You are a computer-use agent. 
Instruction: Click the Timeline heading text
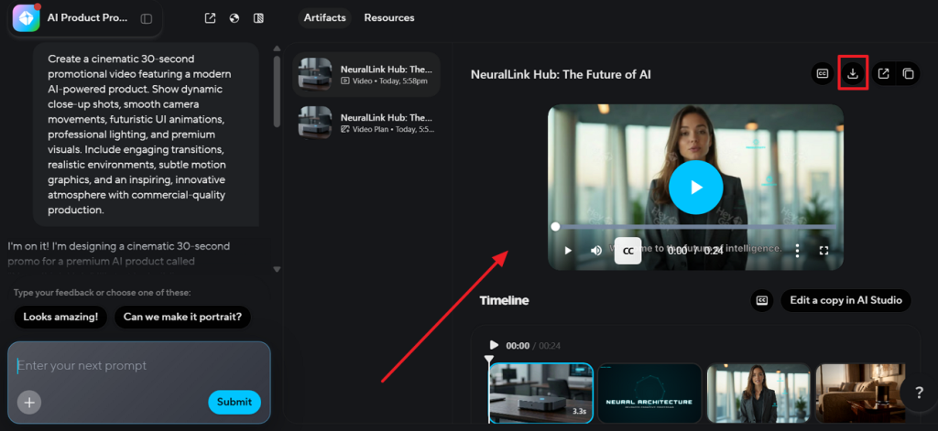[x=504, y=301]
